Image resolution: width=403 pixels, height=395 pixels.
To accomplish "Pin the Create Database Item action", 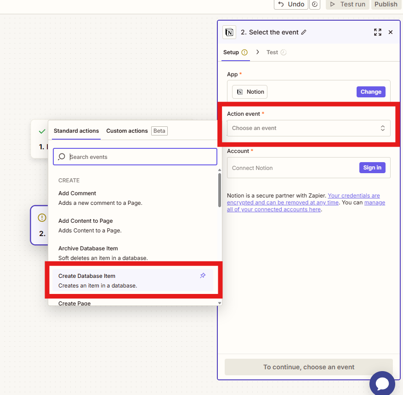I will pyautogui.click(x=203, y=276).
